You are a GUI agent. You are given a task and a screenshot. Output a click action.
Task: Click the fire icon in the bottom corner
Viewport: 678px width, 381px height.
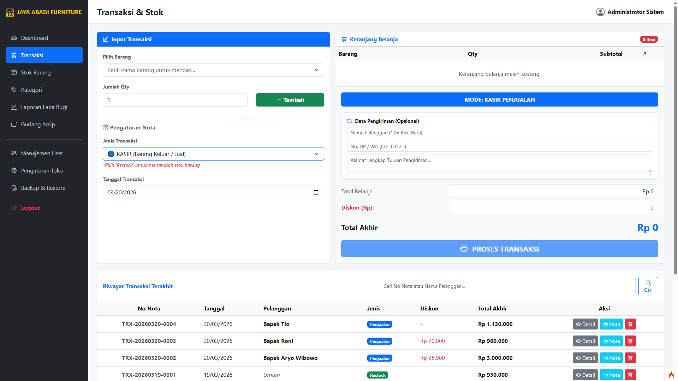(x=671, y=375)
